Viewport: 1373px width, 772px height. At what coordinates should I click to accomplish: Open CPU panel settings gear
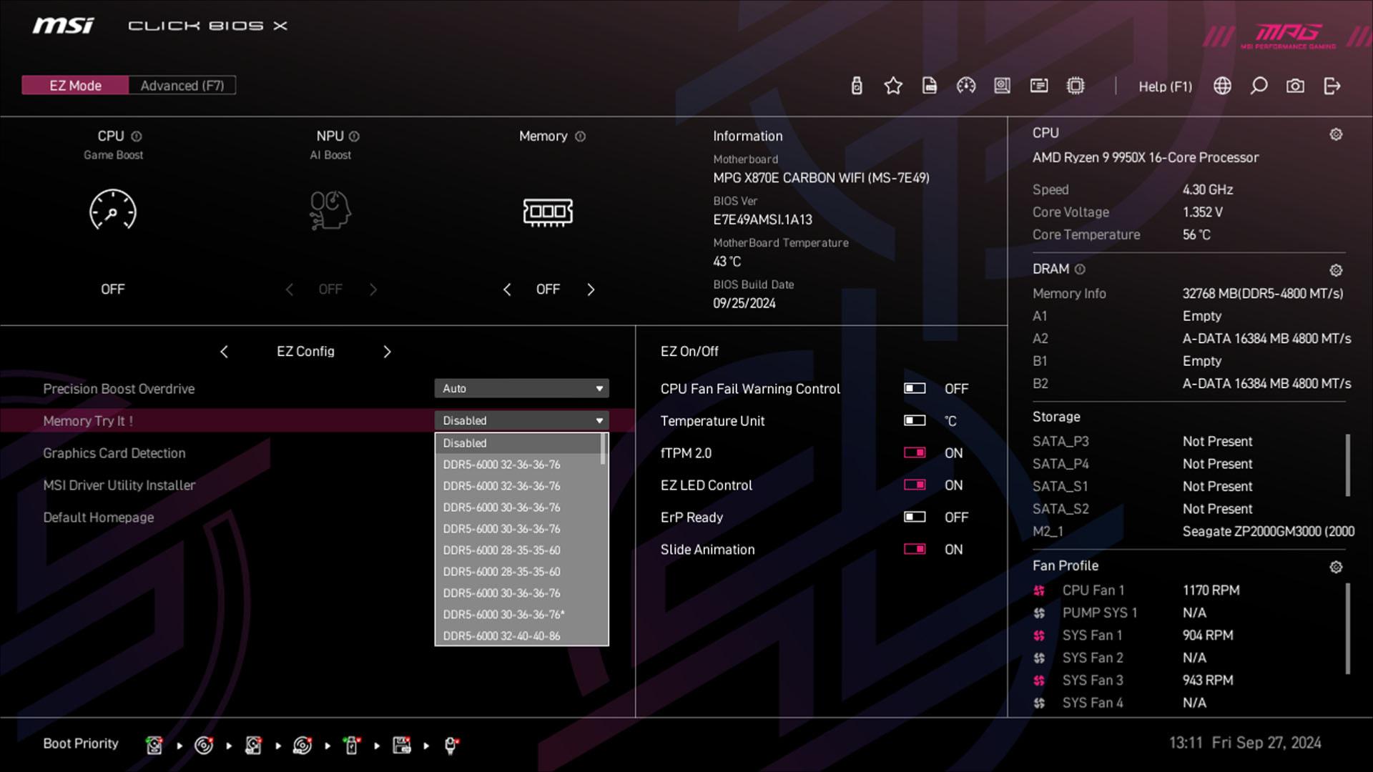(x=1336, y=134)
